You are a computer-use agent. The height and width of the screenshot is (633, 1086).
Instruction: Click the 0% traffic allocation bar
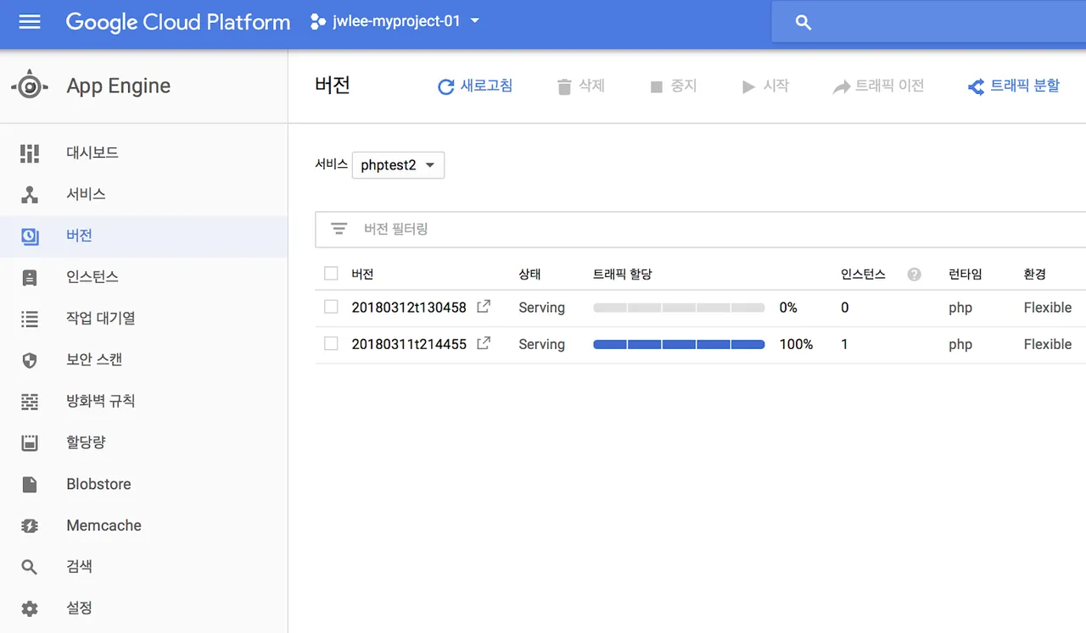(679, 308)
